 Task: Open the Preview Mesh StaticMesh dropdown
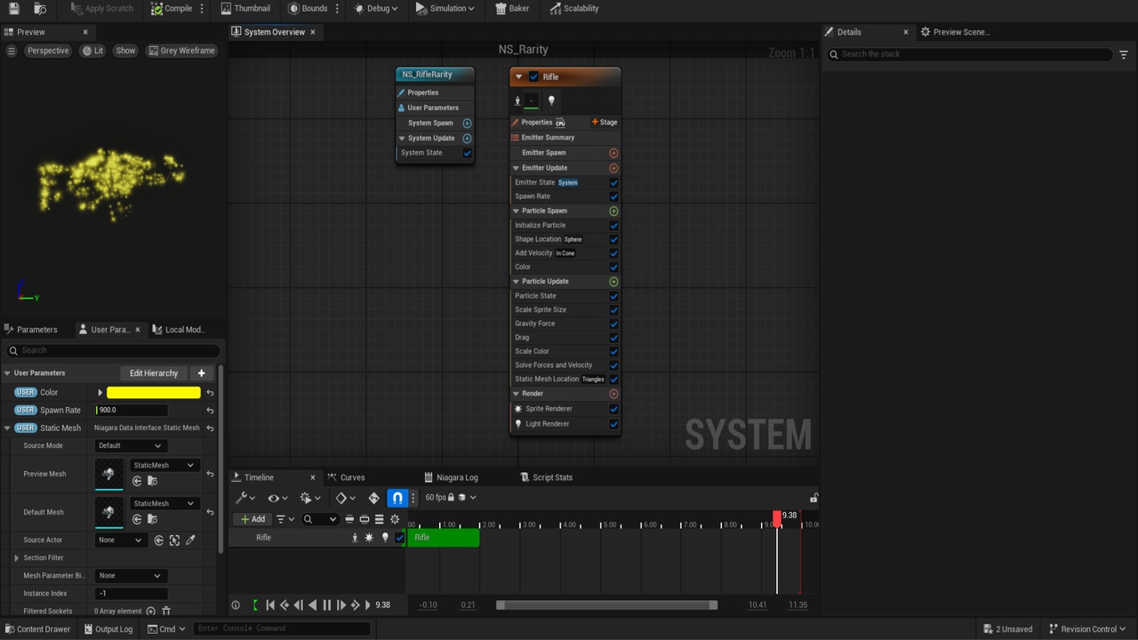pyautogui.click(x=164, y=465)
